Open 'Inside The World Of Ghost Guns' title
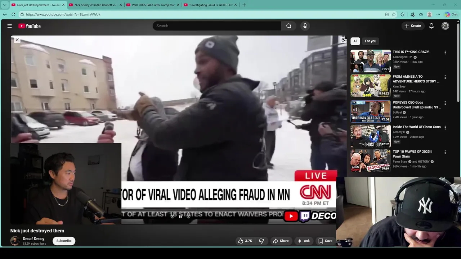This screenshot has width=461, height=259. pos(417,127)
